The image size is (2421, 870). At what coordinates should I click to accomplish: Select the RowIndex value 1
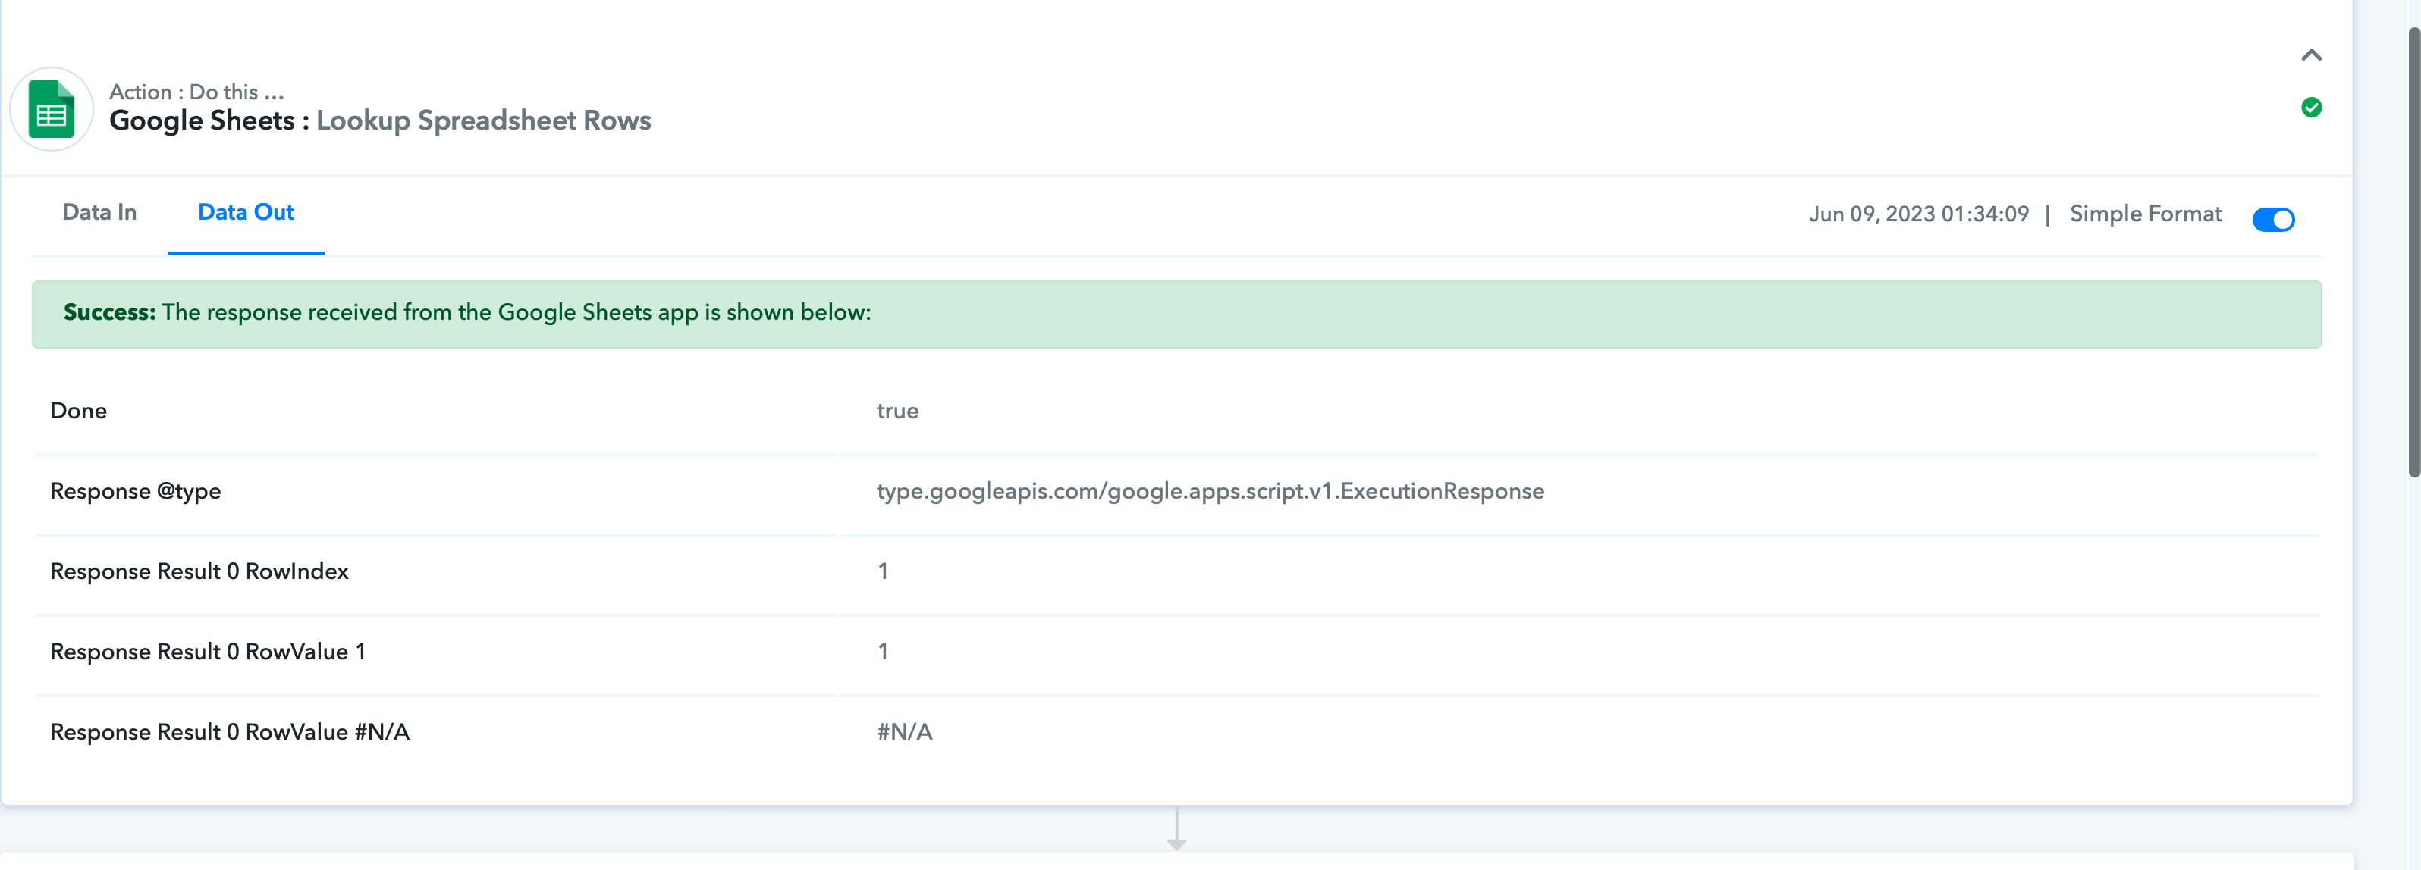tap(883, 571)
